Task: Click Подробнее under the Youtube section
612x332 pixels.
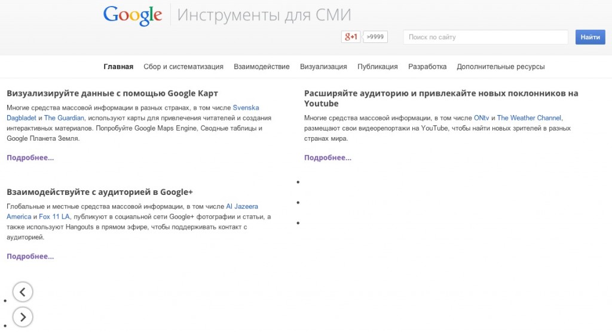Action: click(328, 158)
